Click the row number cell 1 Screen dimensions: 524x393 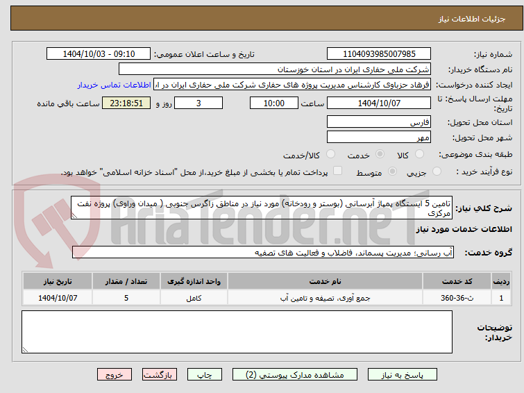501,298
